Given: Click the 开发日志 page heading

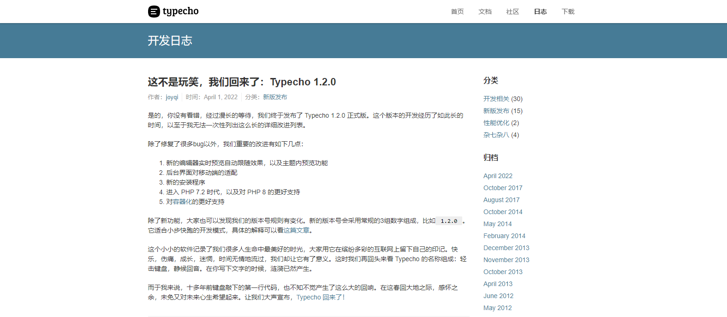Looking at the screenshot, I should pos(170,41).
